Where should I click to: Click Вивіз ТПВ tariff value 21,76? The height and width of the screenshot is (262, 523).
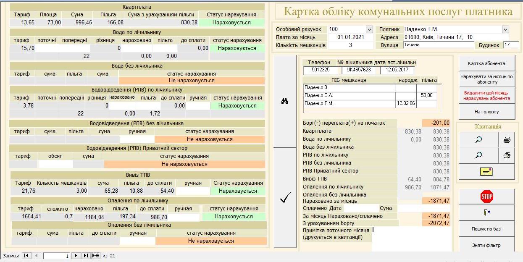[23, 191]
